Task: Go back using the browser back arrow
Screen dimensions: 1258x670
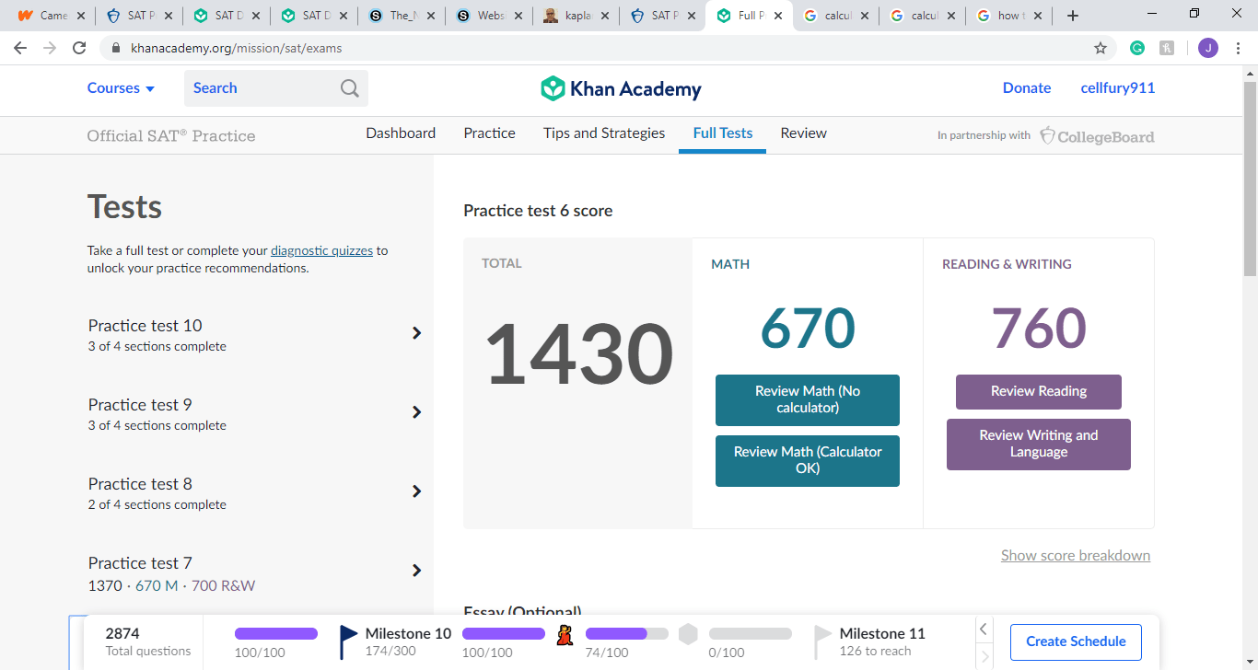Action: pos(20,48)
